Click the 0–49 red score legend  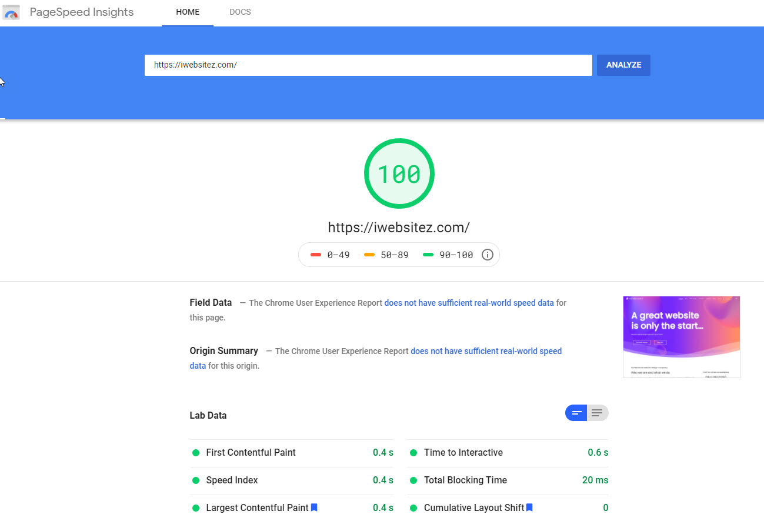click(x=330, y=255)
